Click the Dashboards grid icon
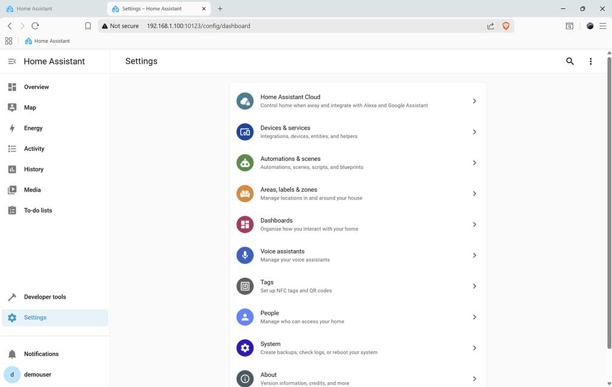 (245, 225)
